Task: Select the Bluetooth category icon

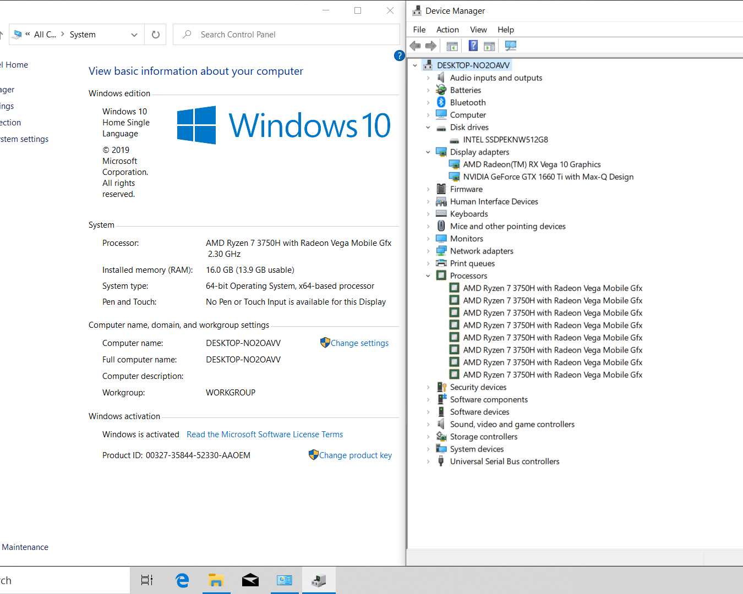Action: pos(441,102)
